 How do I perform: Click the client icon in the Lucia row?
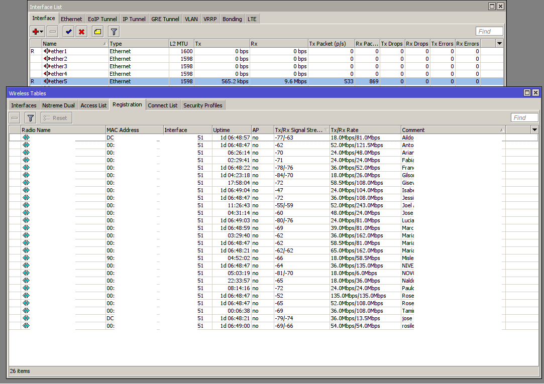click(26, 220)
